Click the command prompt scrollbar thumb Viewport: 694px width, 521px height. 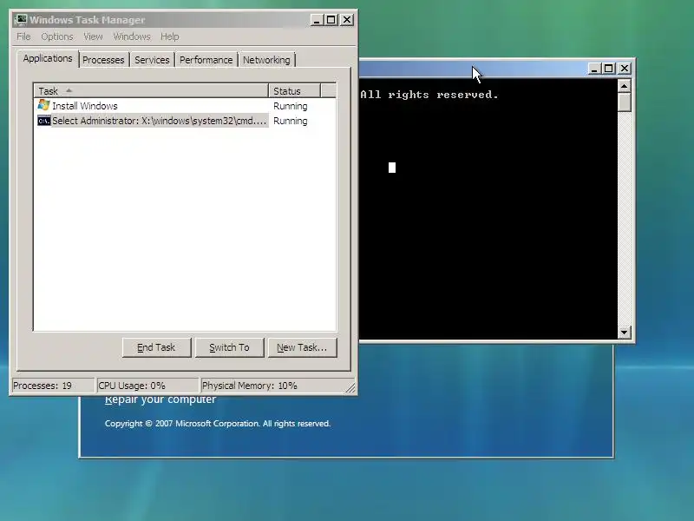click(x=624, y=102)
